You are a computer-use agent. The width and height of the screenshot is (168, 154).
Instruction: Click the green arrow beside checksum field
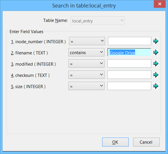click(156, 75)
